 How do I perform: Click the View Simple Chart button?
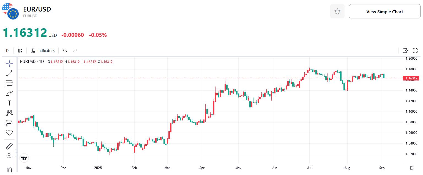click(x=384, y=11)
